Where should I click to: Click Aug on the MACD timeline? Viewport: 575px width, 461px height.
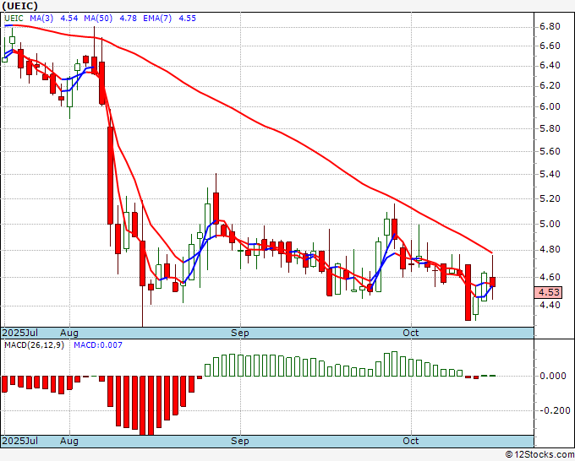pos(69,441)
